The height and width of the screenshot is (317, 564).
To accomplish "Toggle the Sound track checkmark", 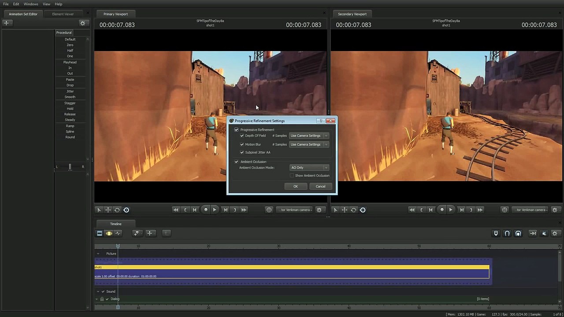I will pos(103,291).
